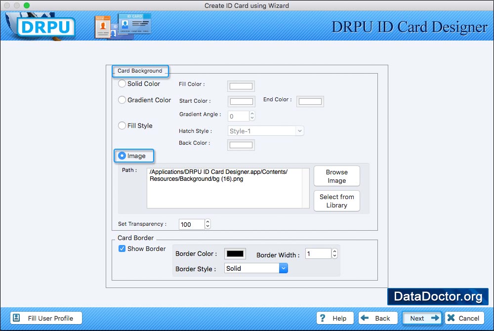Go Back to the previous wizard step
Viewport: 494px width, 331px height.
coord(378,318)
